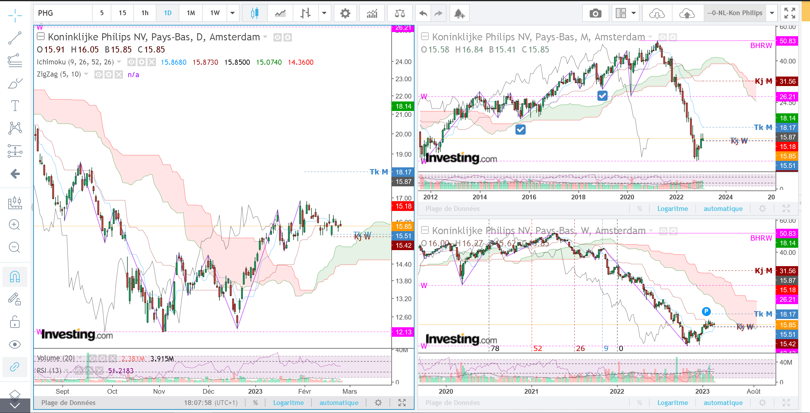Create a price alert with bell icon
810x413 pixels.
coord(459,13)
